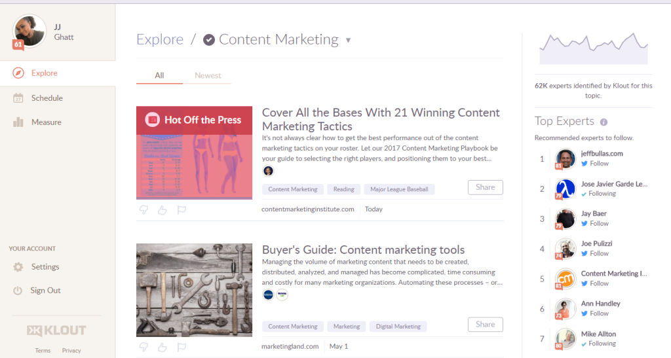Expand the Content Marketing topic dropdown arrow
Screen dimensions: 671x358
(349, 40)
